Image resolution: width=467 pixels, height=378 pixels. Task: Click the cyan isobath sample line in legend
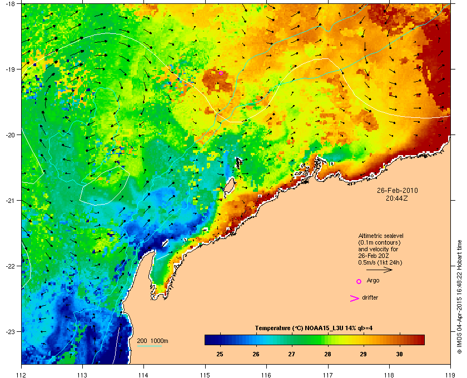point(149,346)
